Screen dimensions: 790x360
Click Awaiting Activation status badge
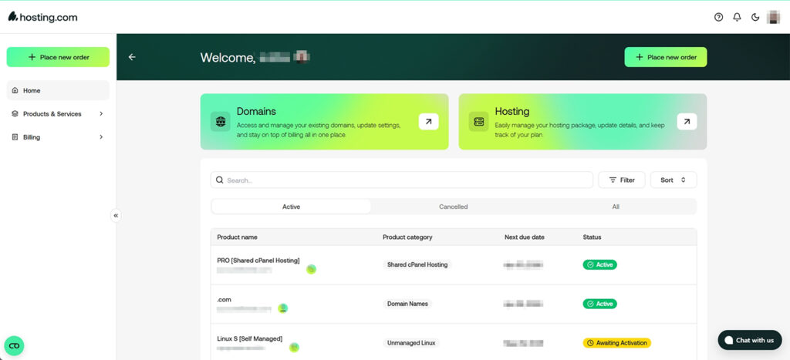pyautogui.click(x=616, y=343)
